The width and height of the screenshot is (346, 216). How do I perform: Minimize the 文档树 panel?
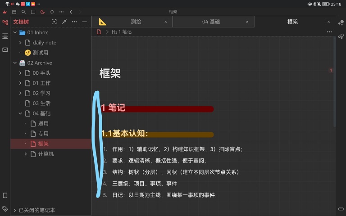click(x=84, y=22)
